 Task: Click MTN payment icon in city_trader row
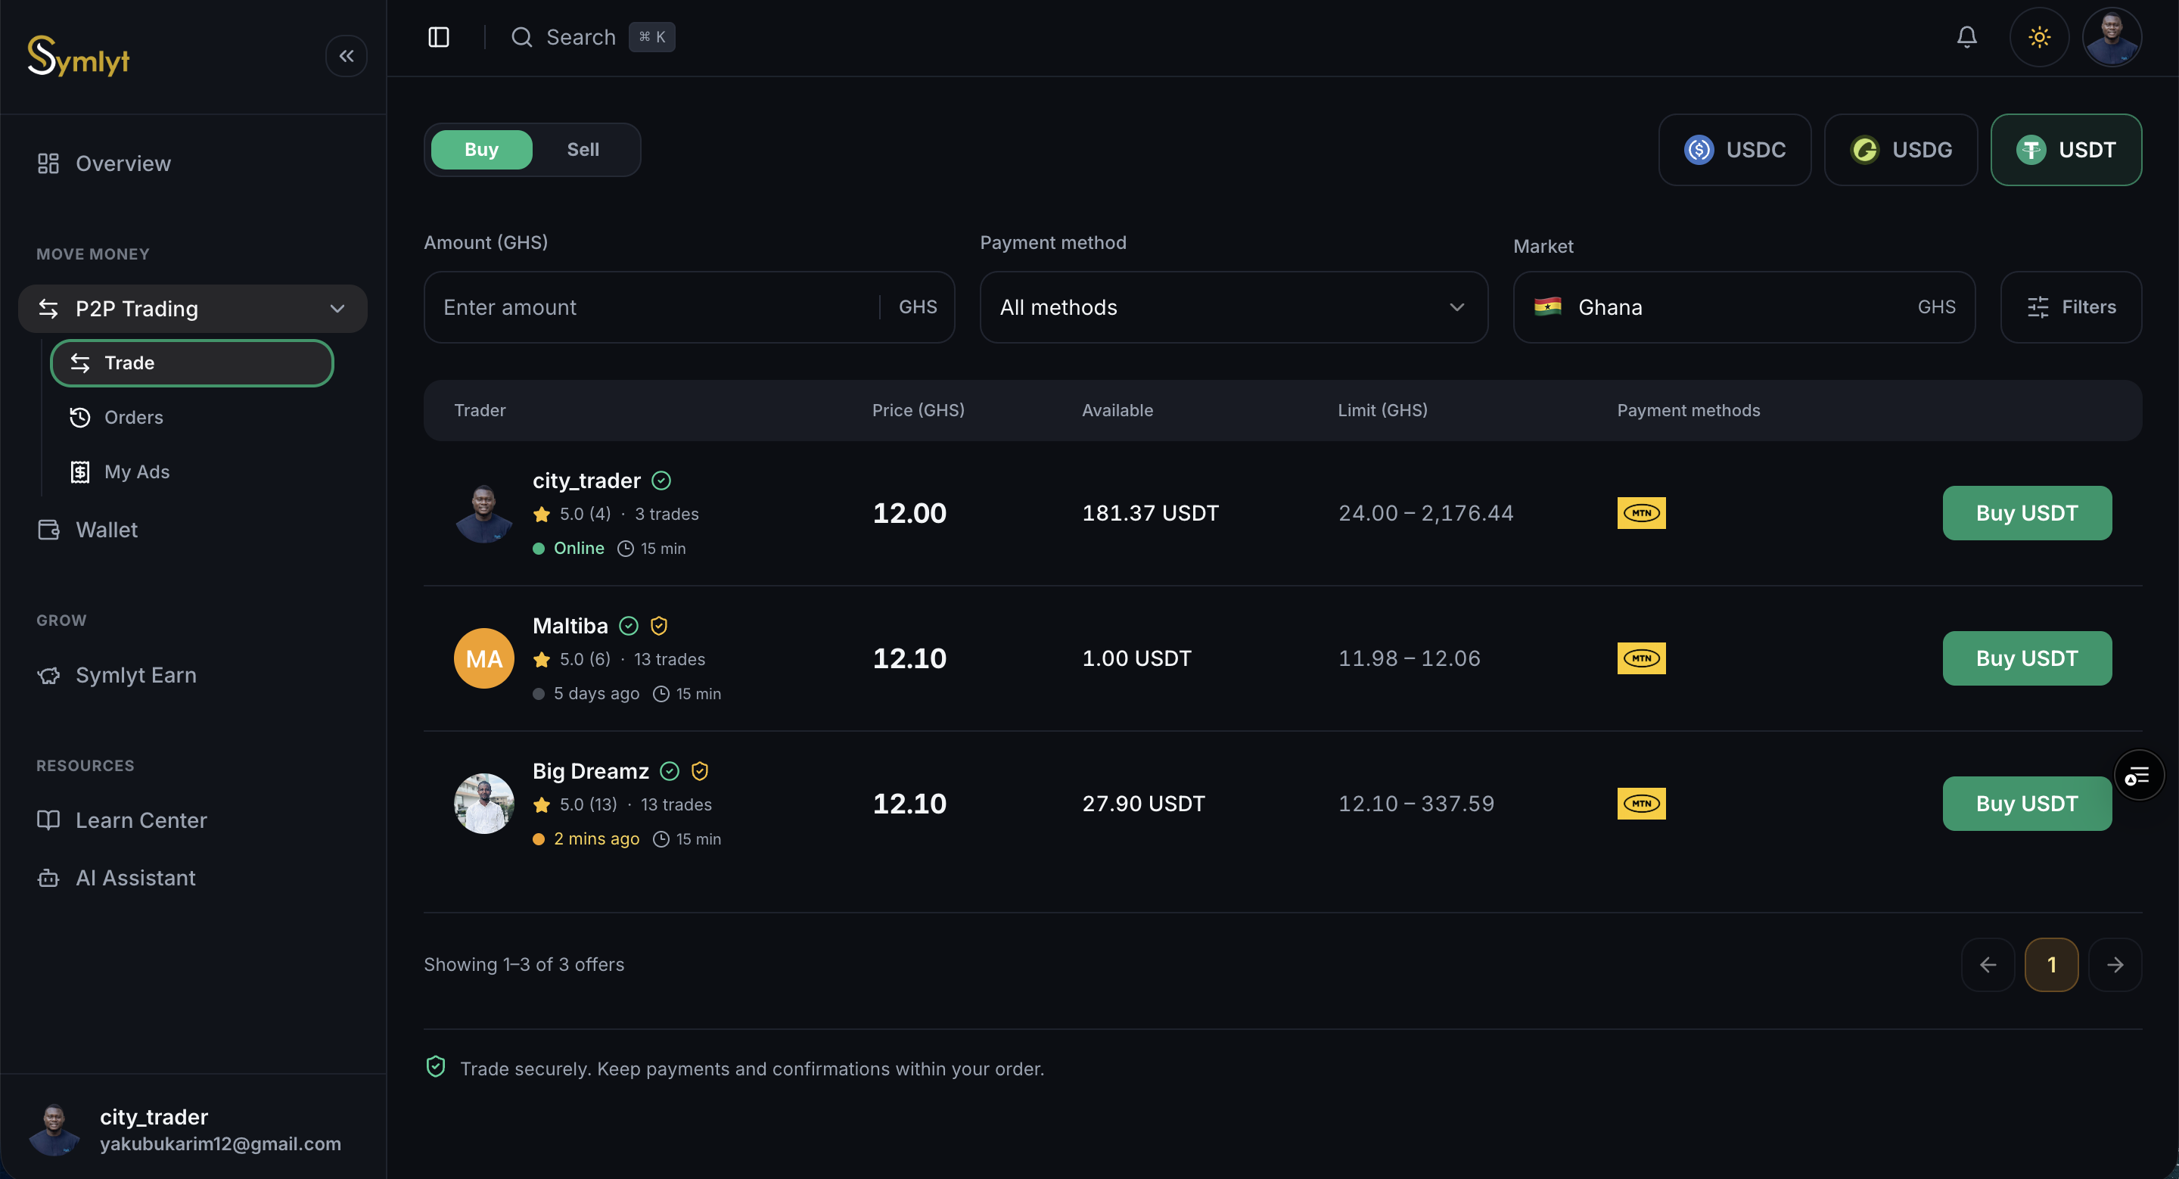(x=1641, y=513)
